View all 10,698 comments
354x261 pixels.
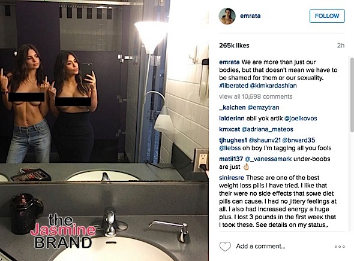click(x=256, y=96)
